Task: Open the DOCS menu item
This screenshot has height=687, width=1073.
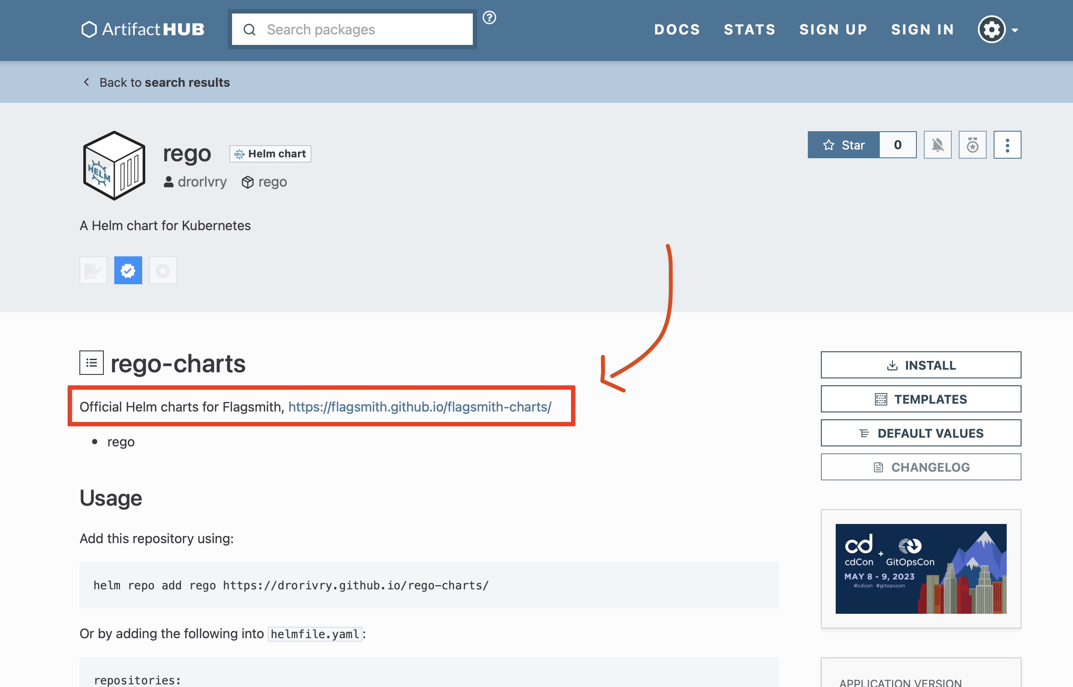Action: click(677, 30)
